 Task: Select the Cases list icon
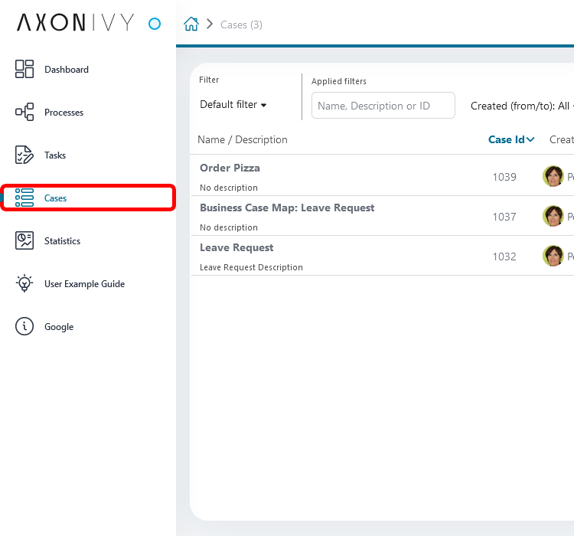tap(24, 198)
